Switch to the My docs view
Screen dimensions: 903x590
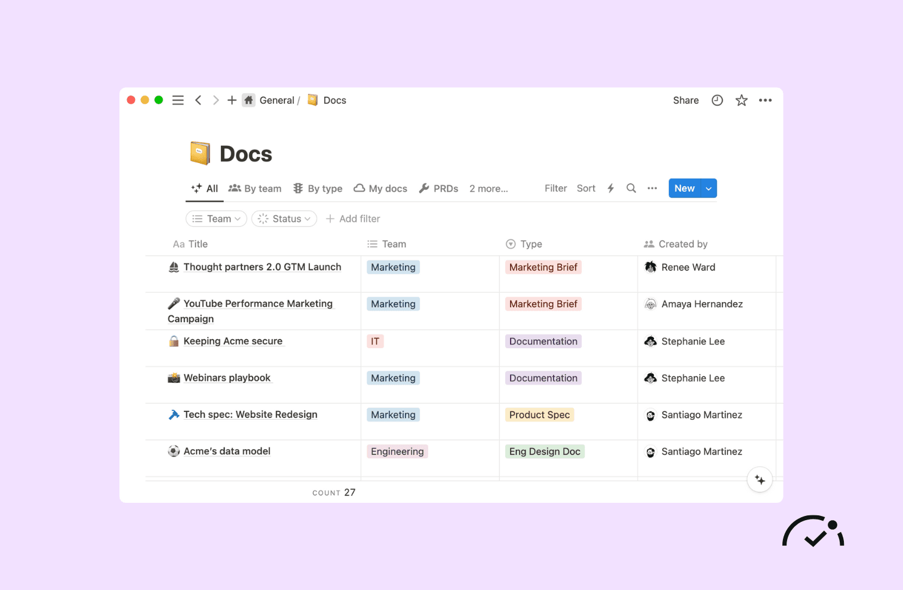tap(380, 188)
